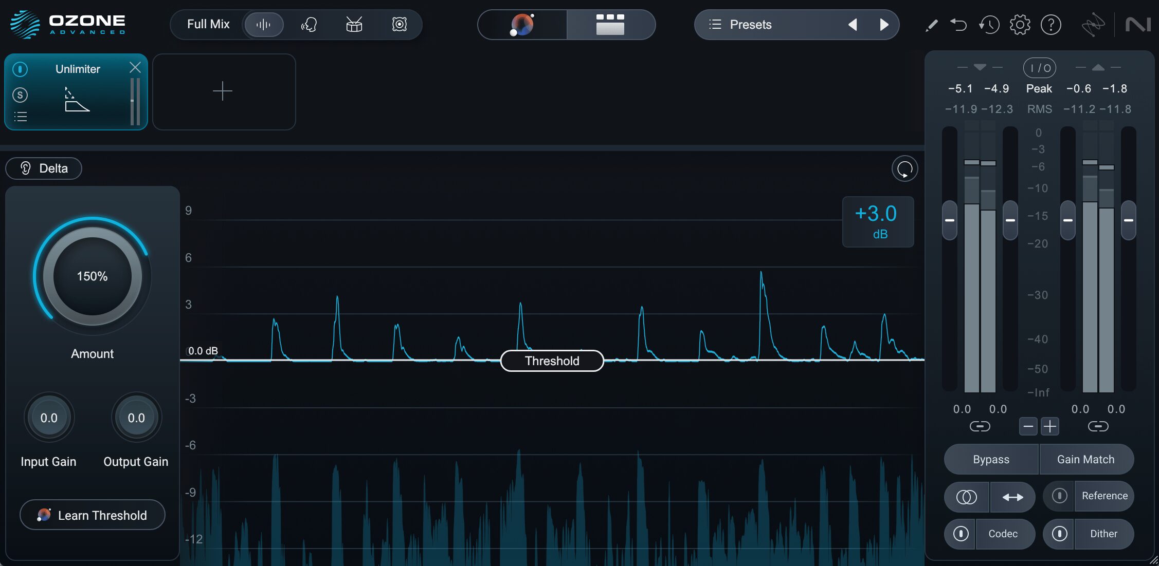
Task: Reset the gain trace with circular arrow
Action: pyautogui.click(x=904, y=168)
